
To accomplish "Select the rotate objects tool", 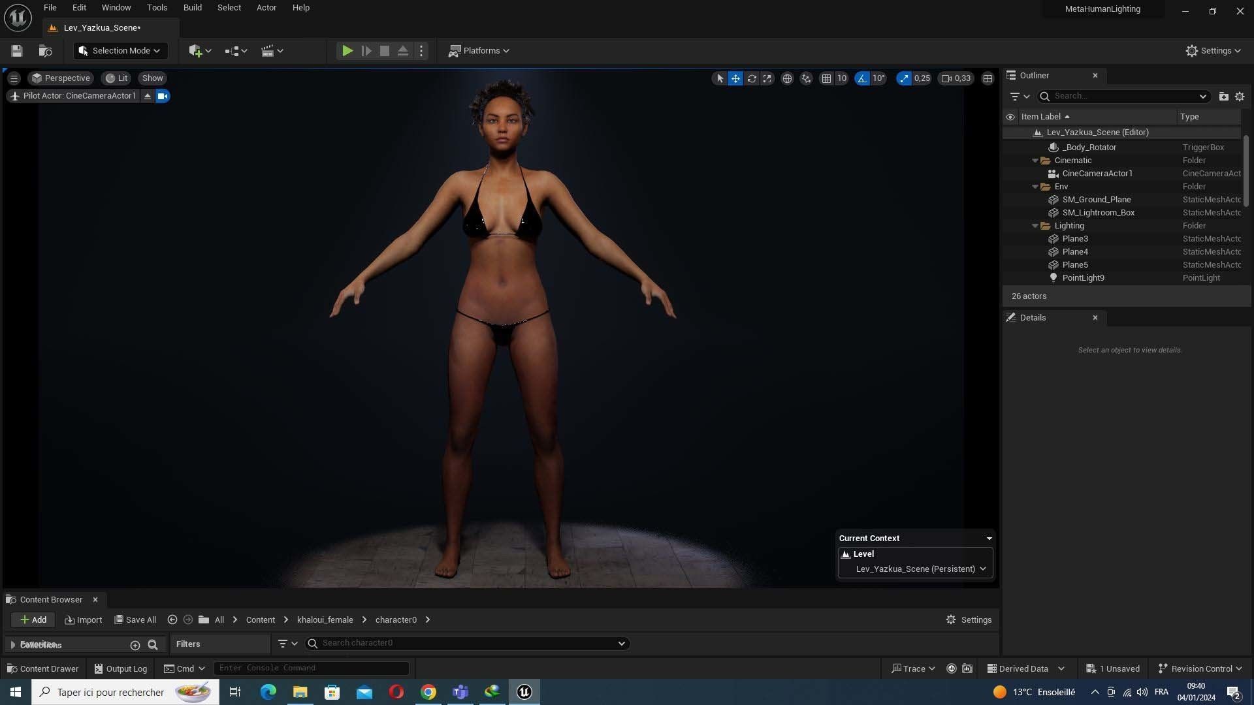I will click(752, 78).
